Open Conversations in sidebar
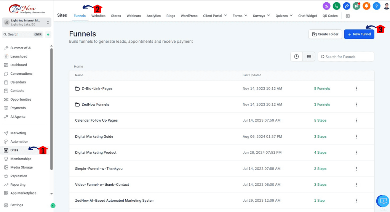The image size is (390, 212). click(x=18, y=74)
